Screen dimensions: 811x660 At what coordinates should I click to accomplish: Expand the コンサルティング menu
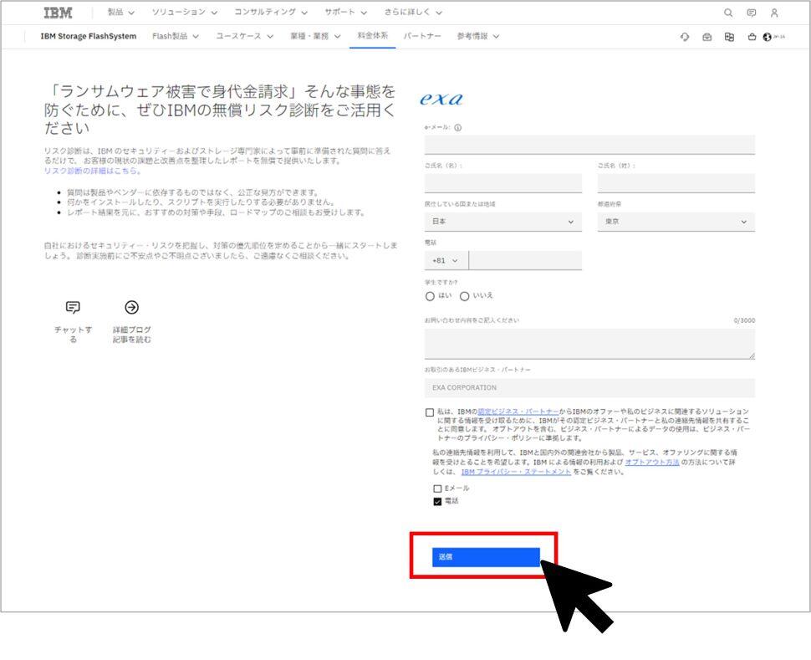click(x=271, y=13)
